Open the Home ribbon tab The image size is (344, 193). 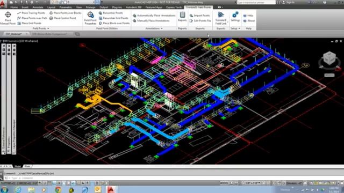[x=14, y=7]
